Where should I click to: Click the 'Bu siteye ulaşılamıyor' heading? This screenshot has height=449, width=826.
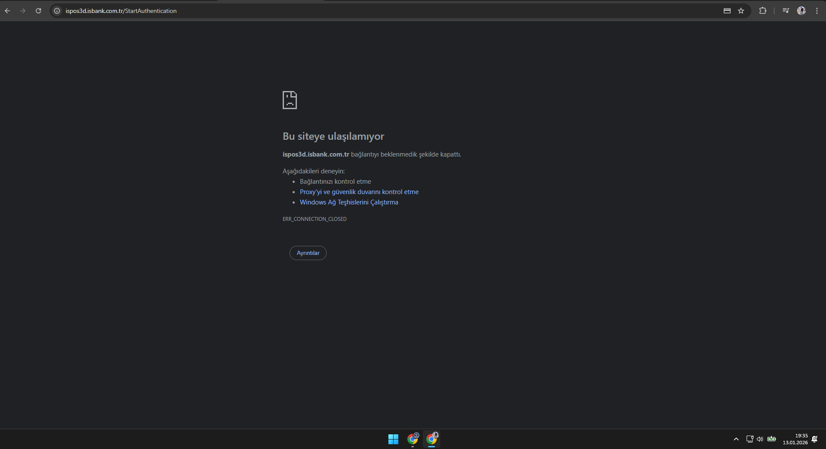[333, 136]
